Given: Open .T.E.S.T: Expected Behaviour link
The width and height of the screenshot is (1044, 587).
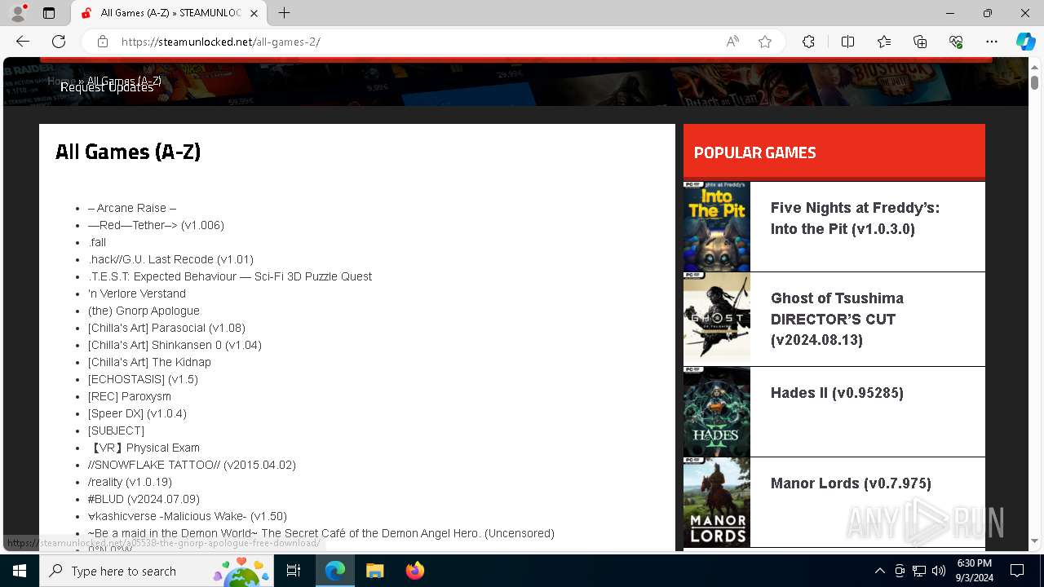Looking at the screenshot, I should coord(230,276).
